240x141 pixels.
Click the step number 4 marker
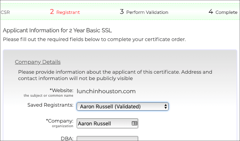click(x=211, y=12)
